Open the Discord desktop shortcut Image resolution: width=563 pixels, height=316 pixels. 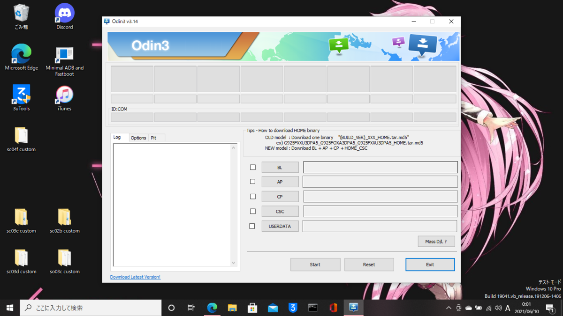point(64,17)
